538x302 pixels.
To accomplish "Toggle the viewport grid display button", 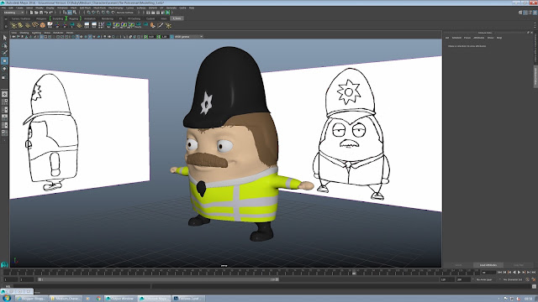I will click(x=41, y=37).
